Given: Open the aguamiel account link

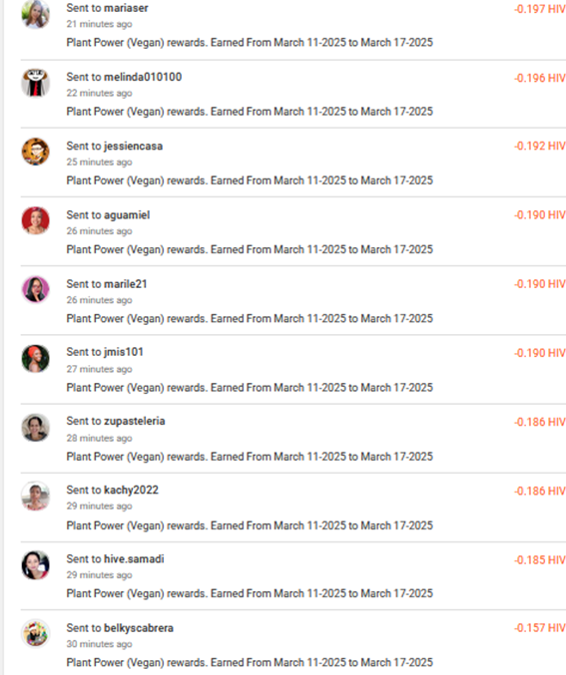Looking at the screenshot, I should (127, 214).
